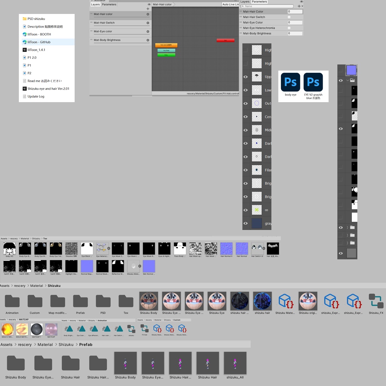Select Mat-Hair color breadcrumb in Animator graph
The image size is (386, 386).
[162, 5]
